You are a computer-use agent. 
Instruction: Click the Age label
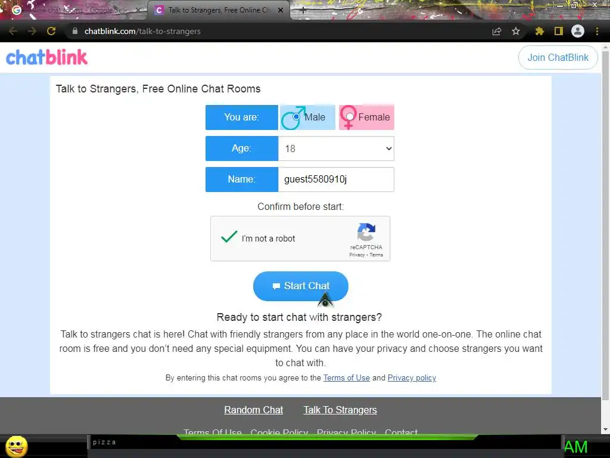(x=242, y=148)
